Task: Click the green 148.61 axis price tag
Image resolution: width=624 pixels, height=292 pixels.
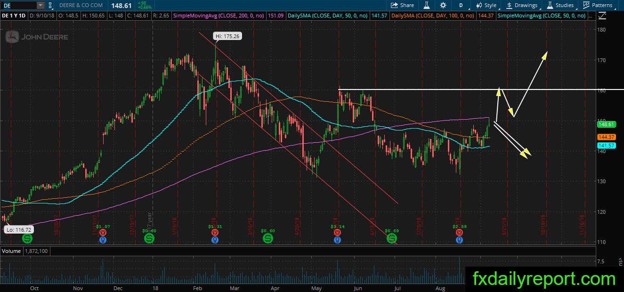Action: pos(606,124)
